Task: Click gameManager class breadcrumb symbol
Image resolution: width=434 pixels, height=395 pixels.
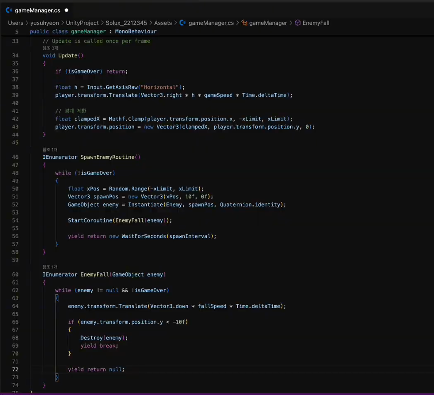Action: click(x=268, y=23)
